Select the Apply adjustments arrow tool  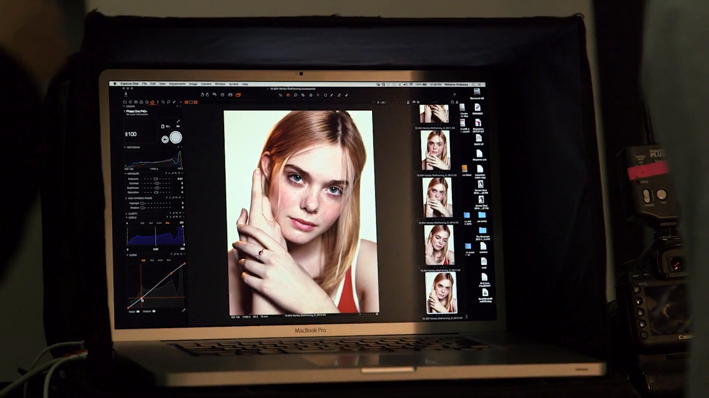coord(346,95)
